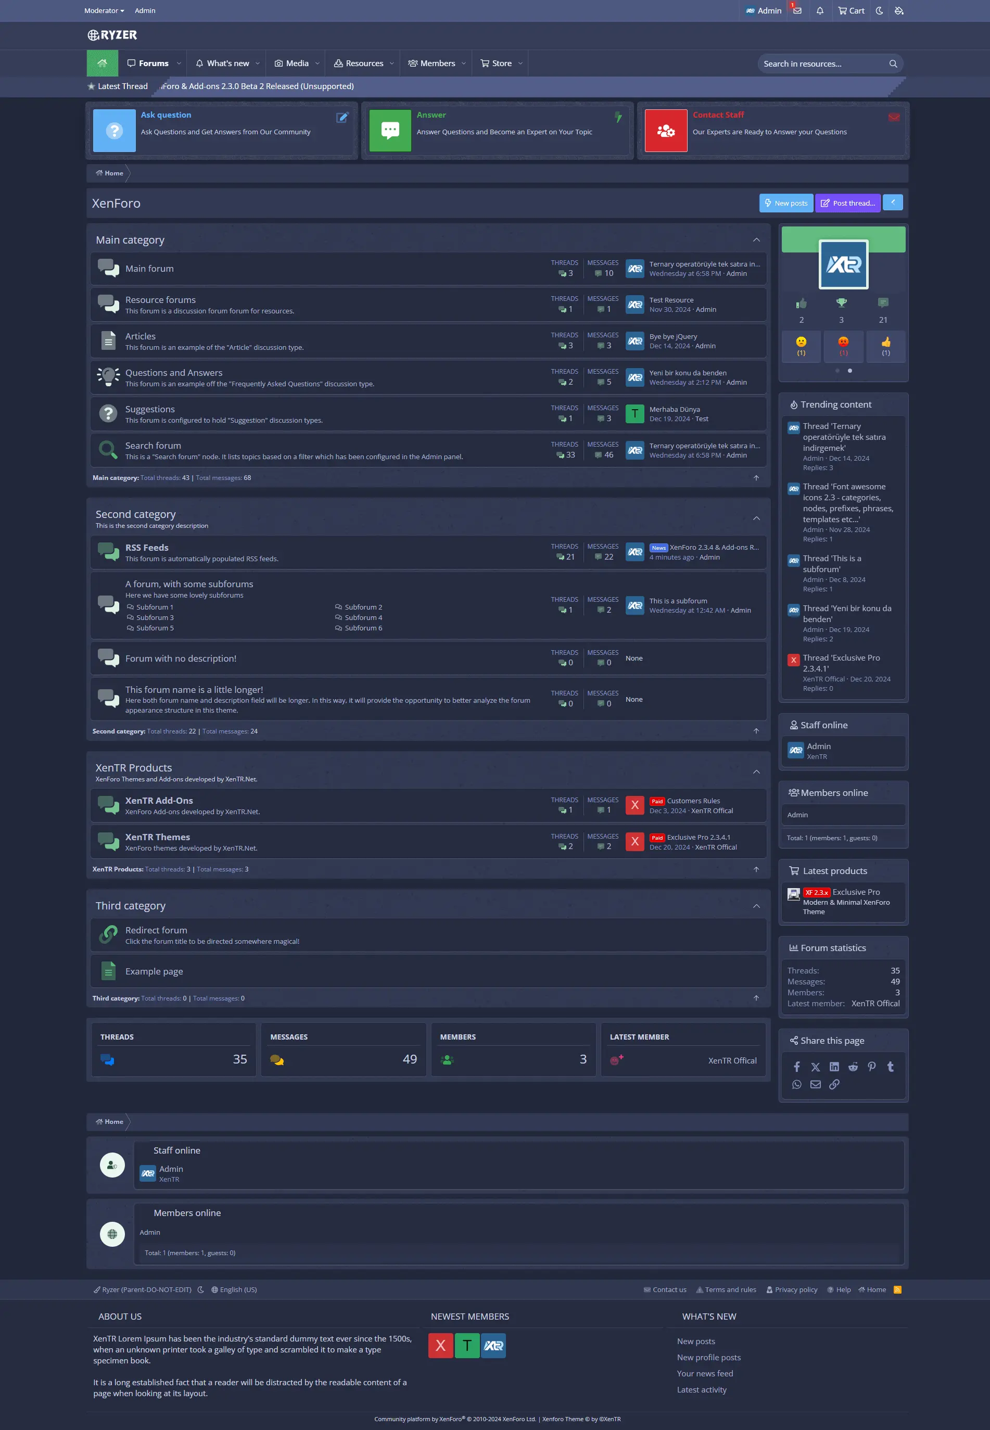Share page via WhatsApp

click(x=796, y=1084)
